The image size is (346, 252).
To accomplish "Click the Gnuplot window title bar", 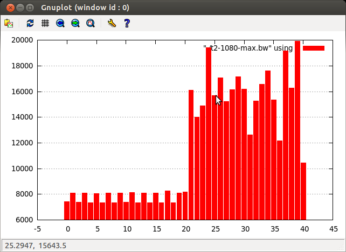I will tap(172, 8).
